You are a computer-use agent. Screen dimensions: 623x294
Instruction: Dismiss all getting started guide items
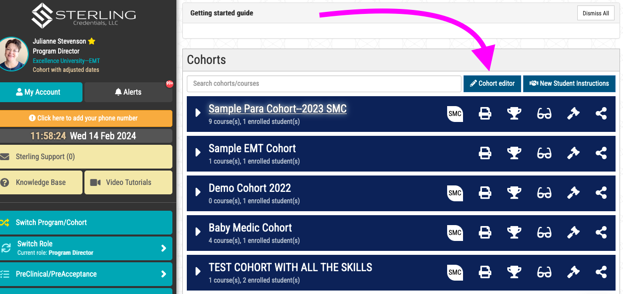tap(596, 13)
